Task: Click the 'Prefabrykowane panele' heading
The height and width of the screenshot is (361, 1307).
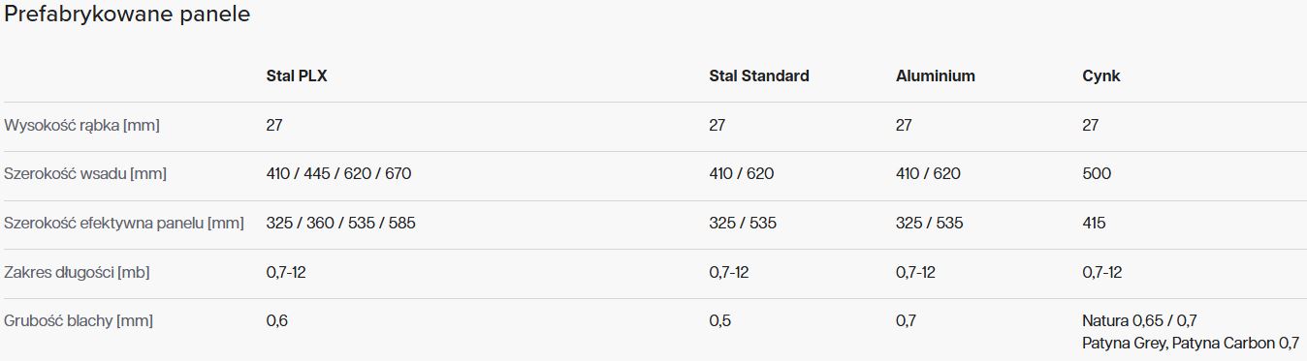Action: pos(127,15)
